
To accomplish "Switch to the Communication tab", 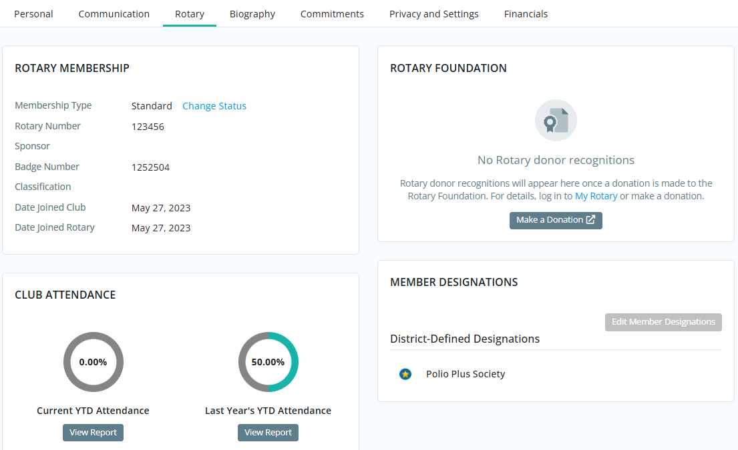I will 114,14.
